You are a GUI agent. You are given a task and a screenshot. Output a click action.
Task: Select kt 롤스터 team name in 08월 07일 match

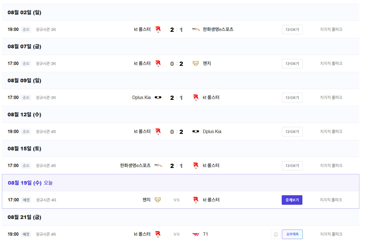pos(142,63)
